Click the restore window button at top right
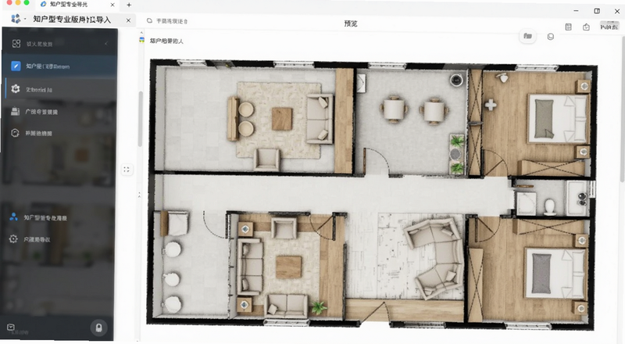Screen dimensions: 625x344 point(597,11)
